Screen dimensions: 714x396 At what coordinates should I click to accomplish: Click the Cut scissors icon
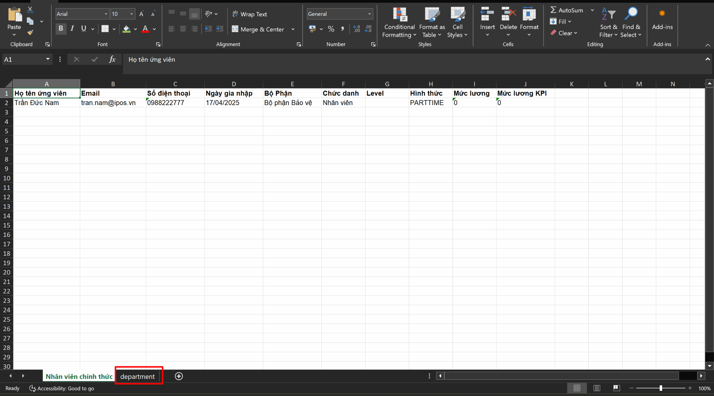pyautogui.click(x=30, y=10)
